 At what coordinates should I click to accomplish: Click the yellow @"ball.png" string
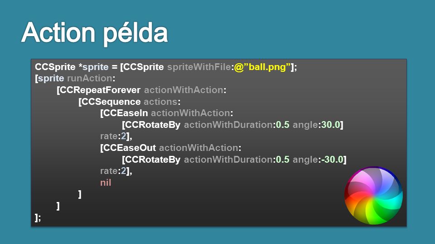(x=262, y=67)
